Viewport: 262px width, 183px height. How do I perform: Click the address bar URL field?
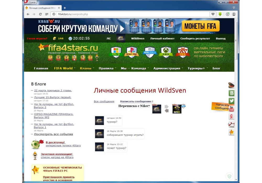131,14
